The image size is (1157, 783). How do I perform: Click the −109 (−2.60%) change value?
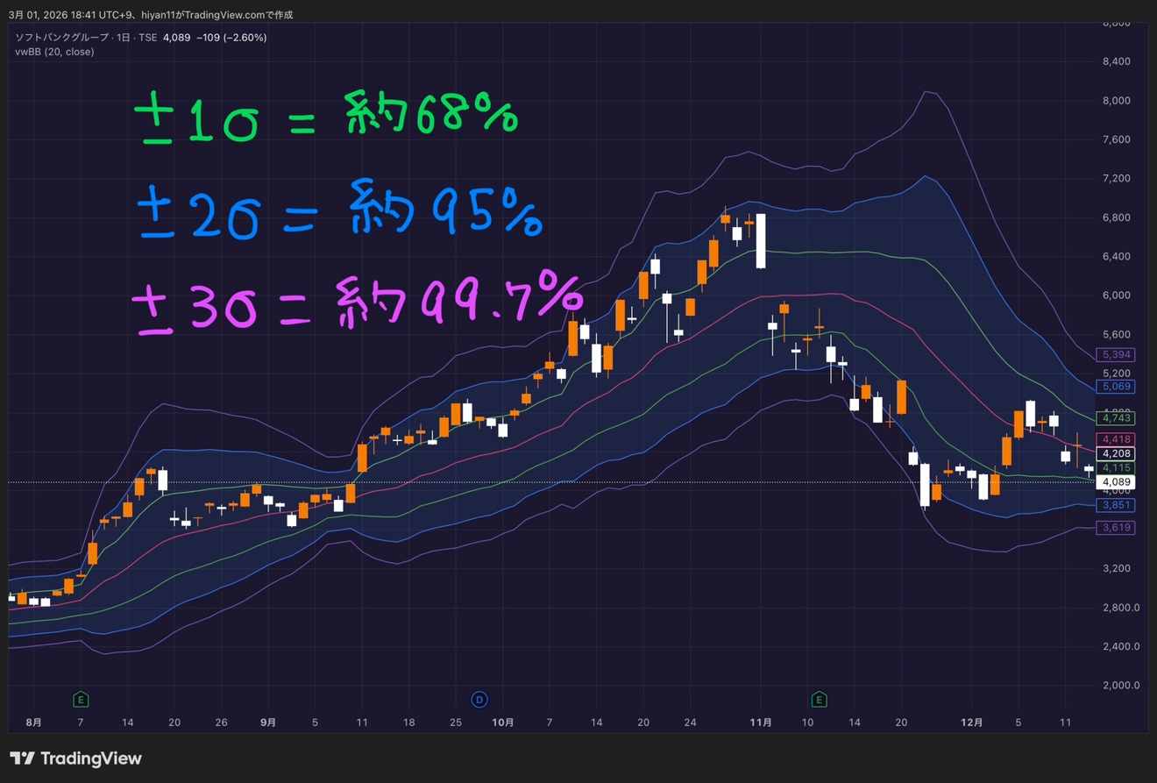pos(231,38)
